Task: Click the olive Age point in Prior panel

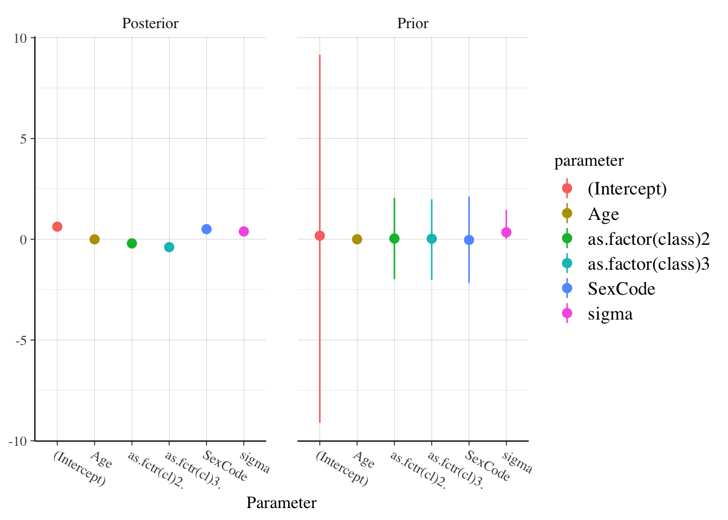Action: (357, 239)
